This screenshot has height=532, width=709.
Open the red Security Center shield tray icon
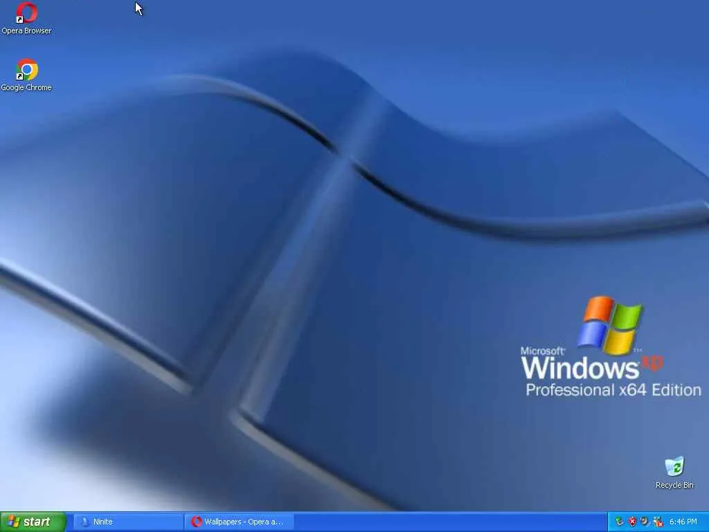632,522
